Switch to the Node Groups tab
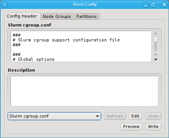The width and height of the screenshot is (169, 138). click(57, 16)
